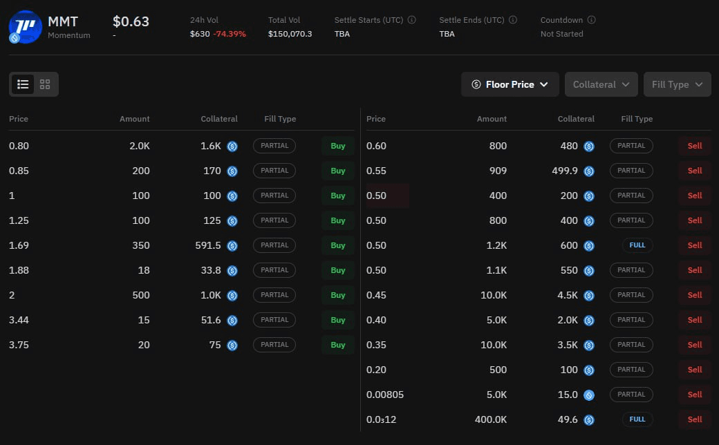Switch to list view layout

(23, 84)
